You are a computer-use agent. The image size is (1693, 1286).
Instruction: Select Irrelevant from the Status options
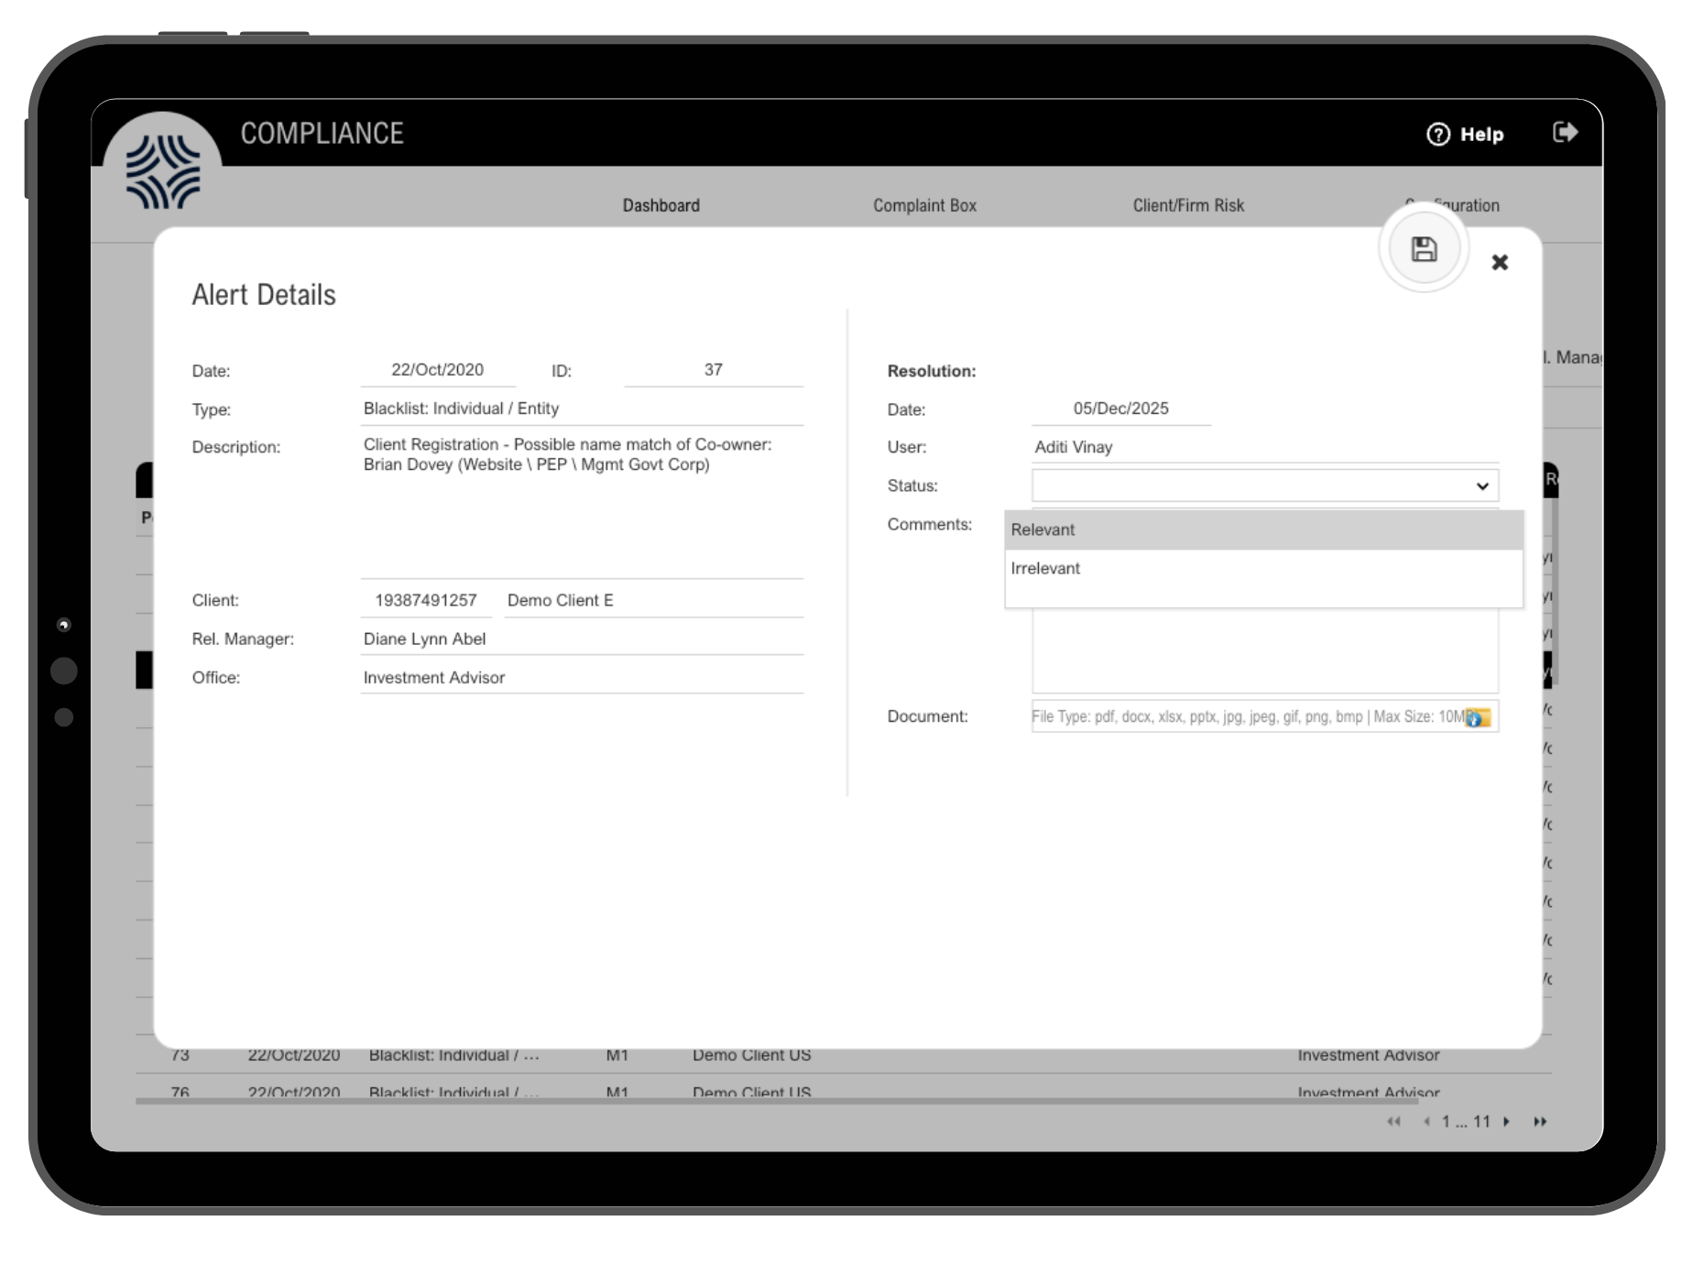(1045, 568)
